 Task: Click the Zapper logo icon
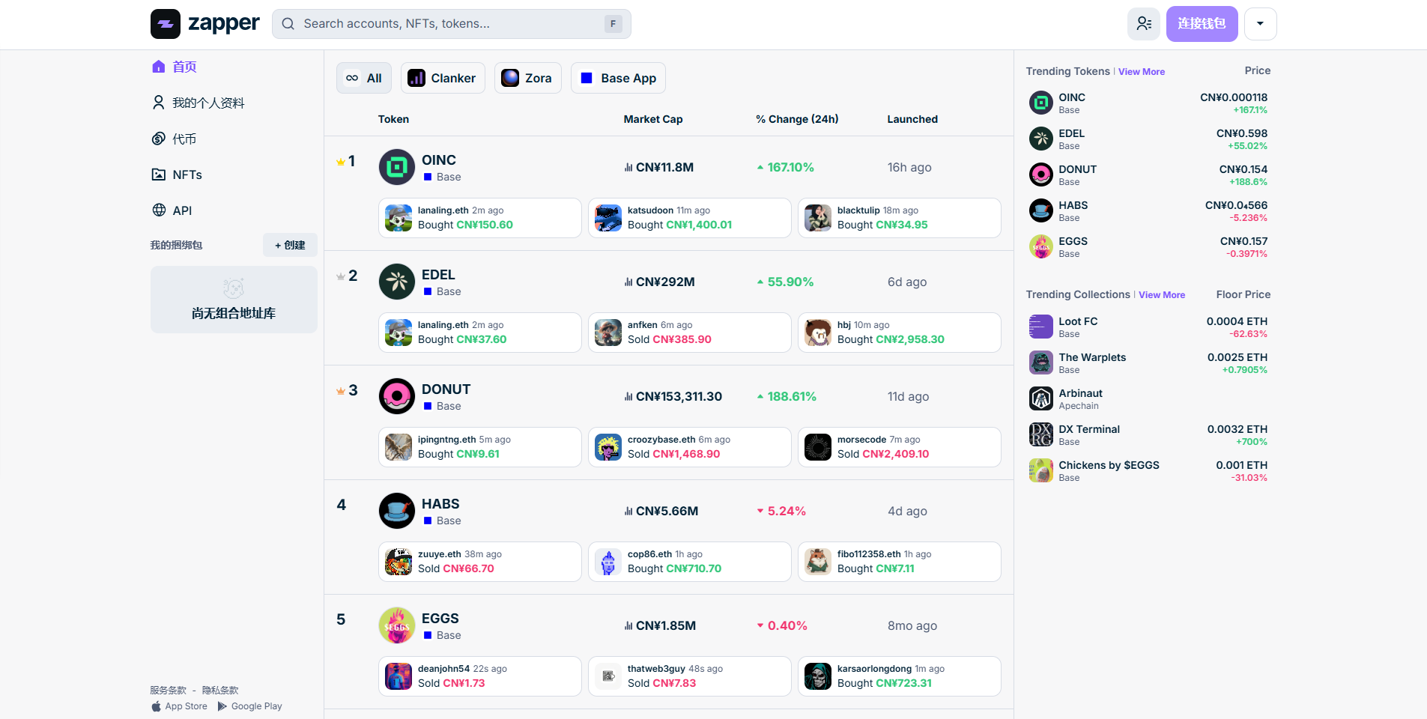(x=166, y=24)
